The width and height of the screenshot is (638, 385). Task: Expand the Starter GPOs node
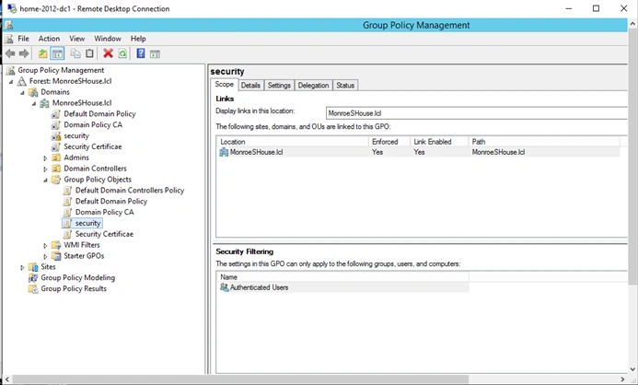[45, 257]
